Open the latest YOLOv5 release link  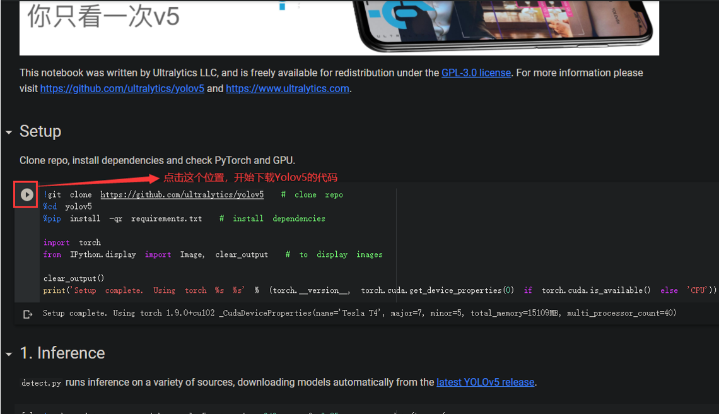(x=486, y=382)
